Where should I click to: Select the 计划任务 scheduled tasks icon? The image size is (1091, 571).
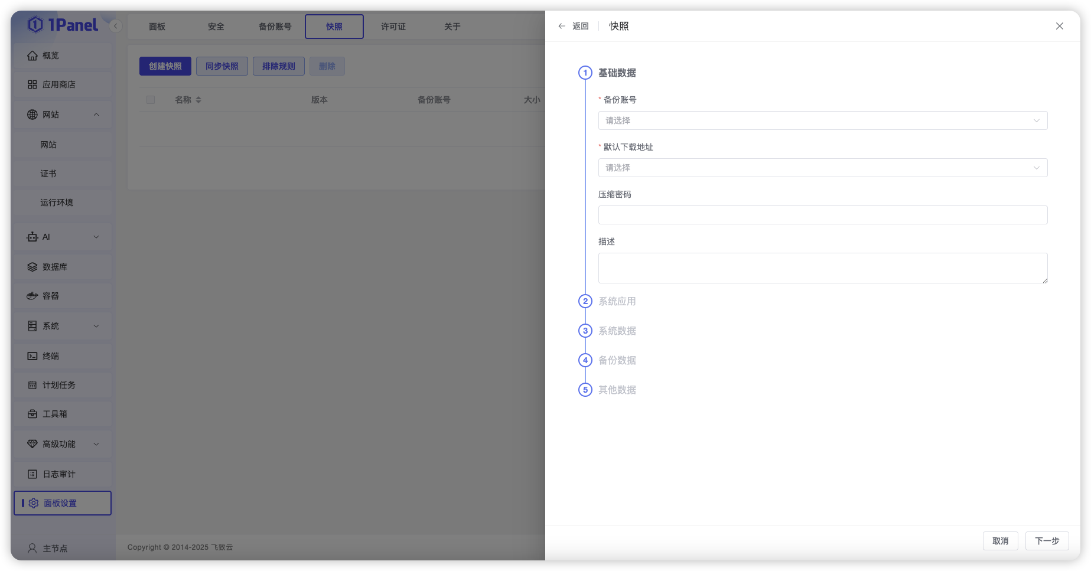[x=32, y=384]
